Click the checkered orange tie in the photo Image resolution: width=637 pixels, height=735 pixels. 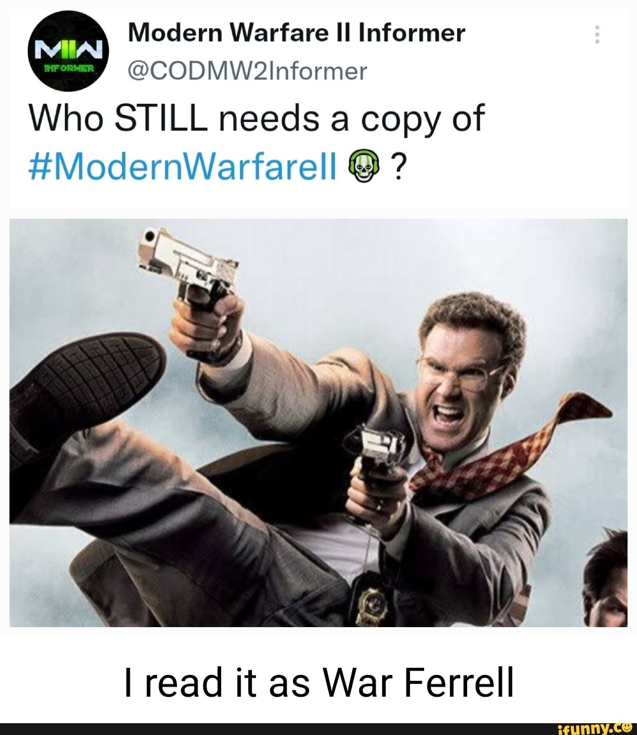(x=513, y=448)
